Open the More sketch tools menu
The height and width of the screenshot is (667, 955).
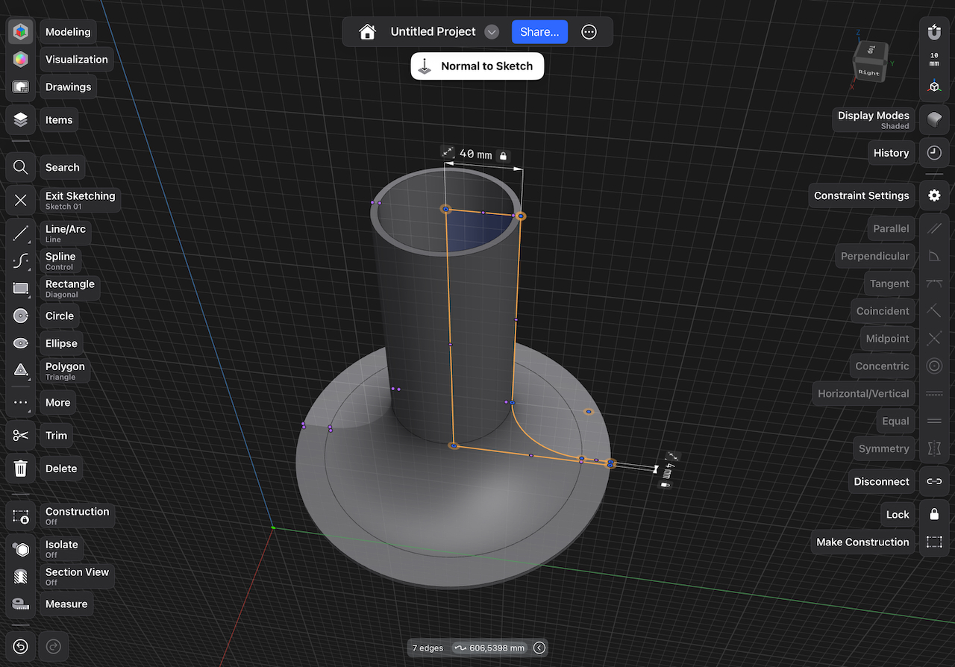(21, 403)
